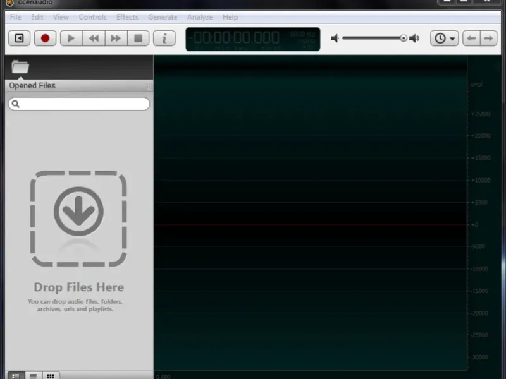Click the Opened Files panel options handle

149,86
